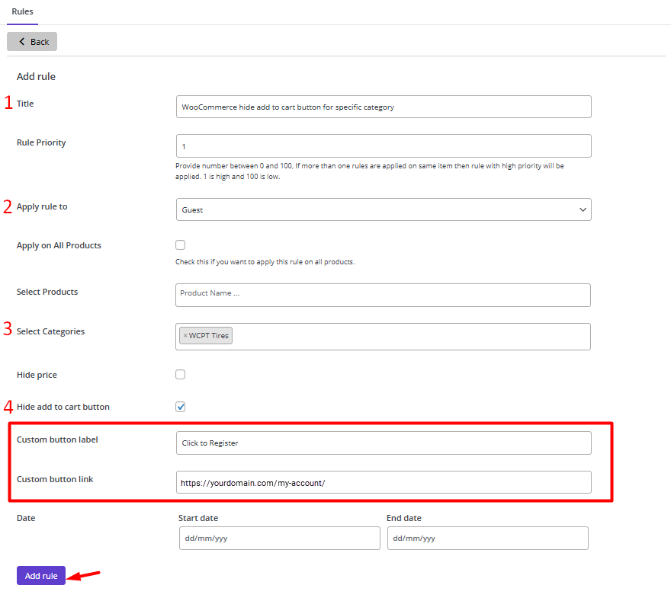Check the Hide price checkbox
Screen dimensions: 671x601
coord(180,375)
